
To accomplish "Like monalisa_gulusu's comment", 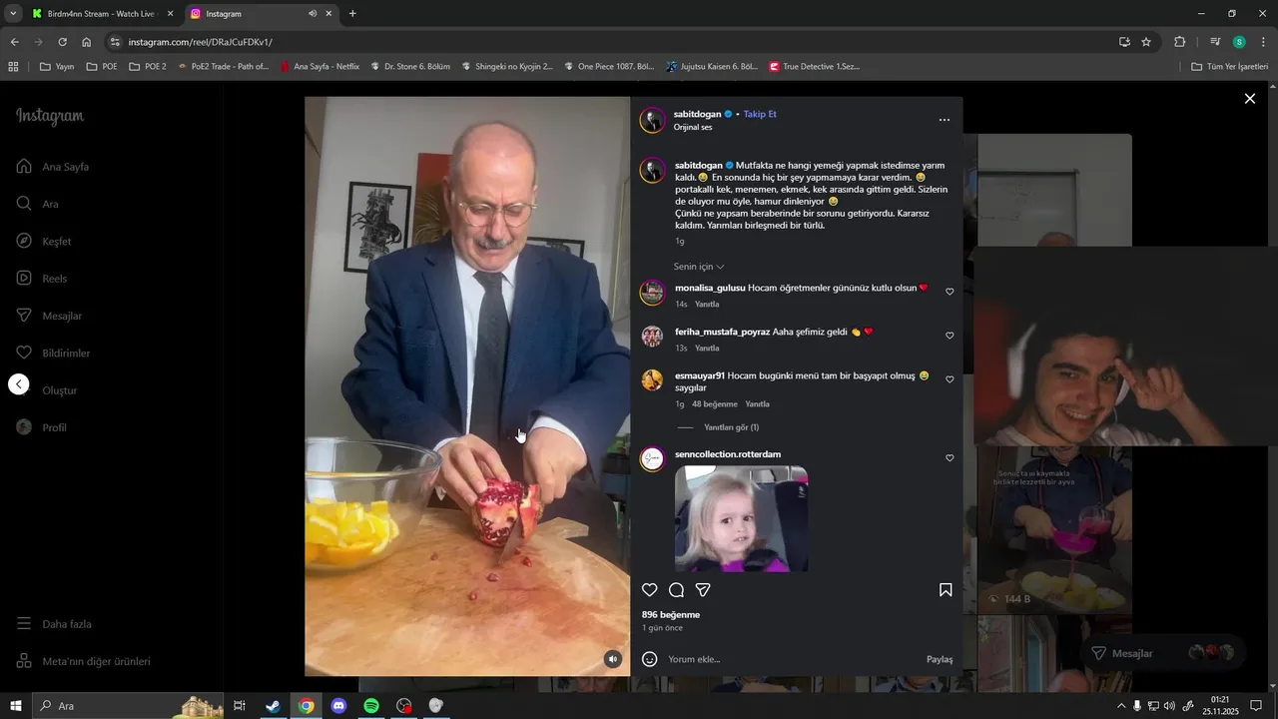I will [x=950, y=292].
